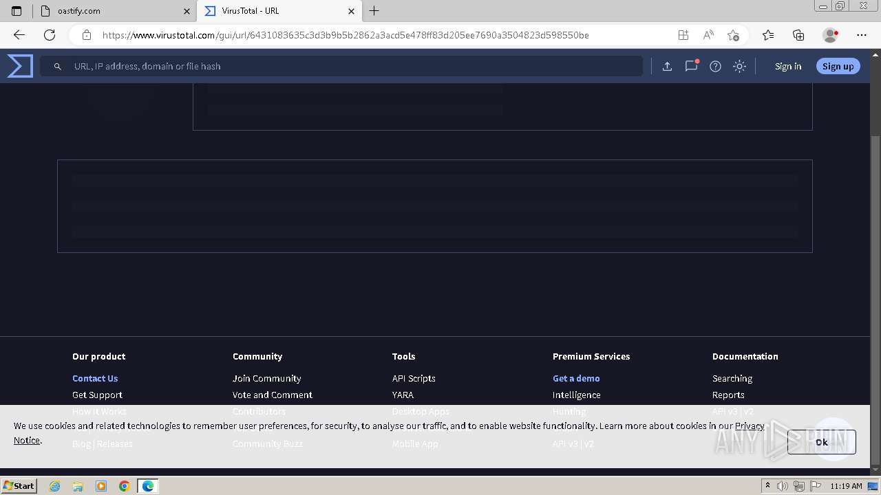The height and width of the screenshot is (495, 881).
Task: Open the Get a demo link
Action: pos(576,378)
